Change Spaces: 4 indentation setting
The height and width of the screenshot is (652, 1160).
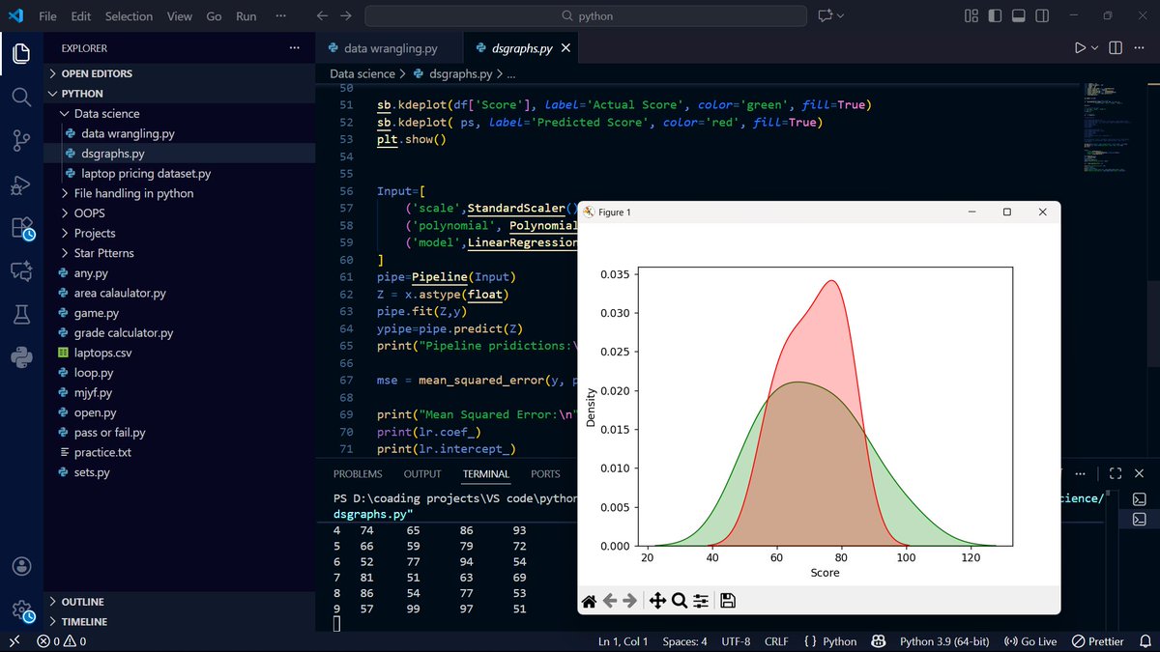(684, 641)
